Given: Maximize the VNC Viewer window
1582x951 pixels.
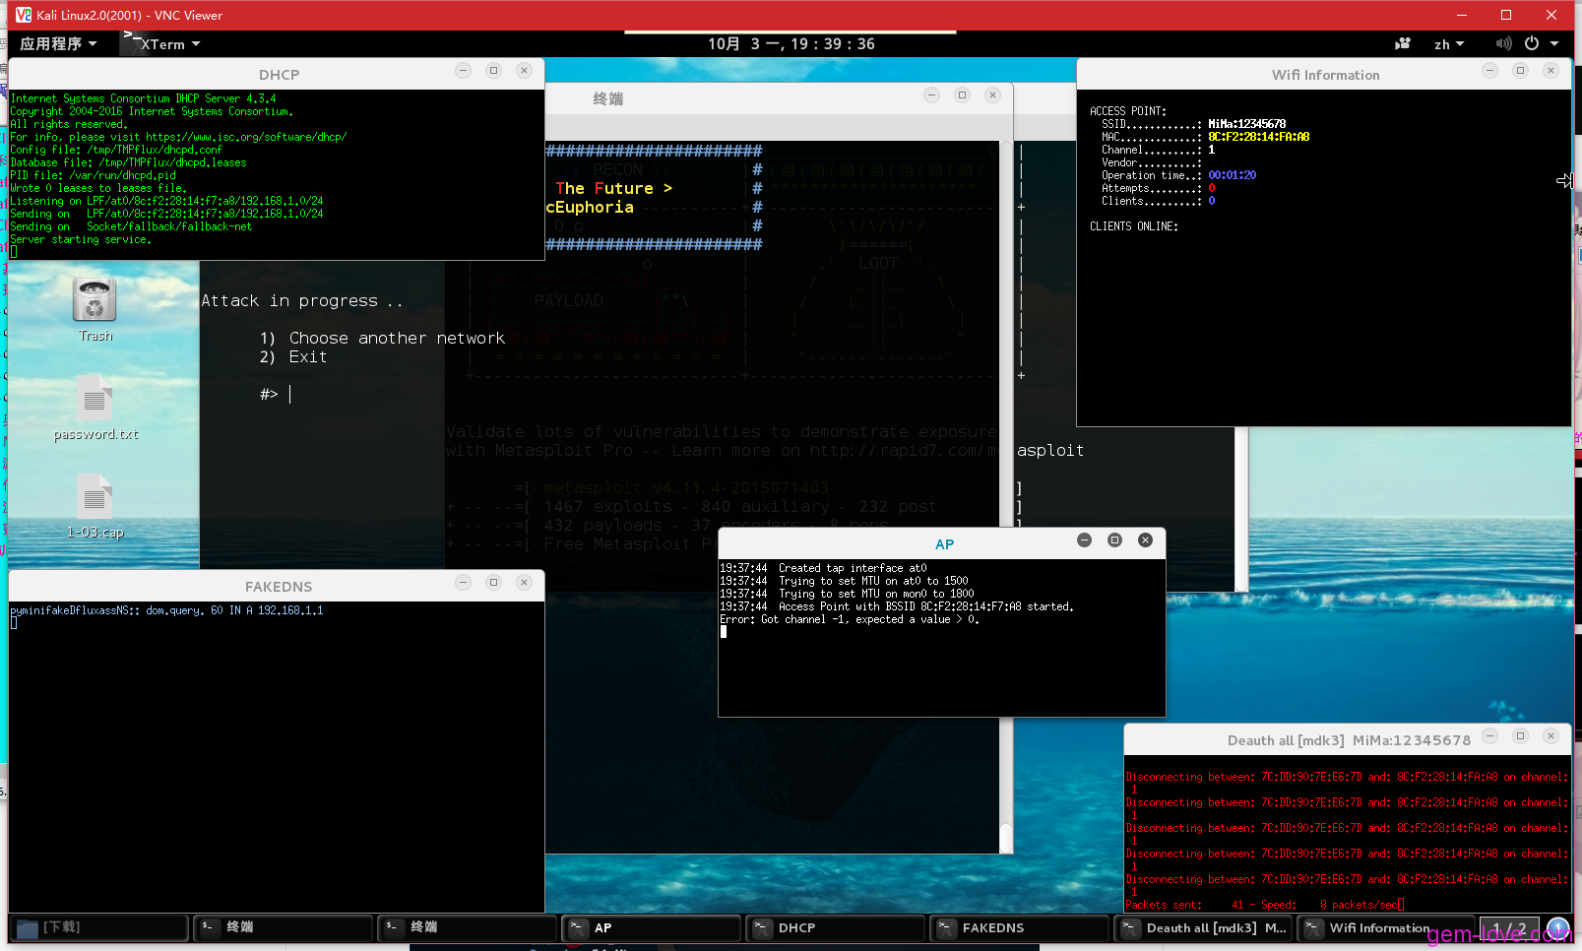Looking at the screenshot, I should 1506,15.
